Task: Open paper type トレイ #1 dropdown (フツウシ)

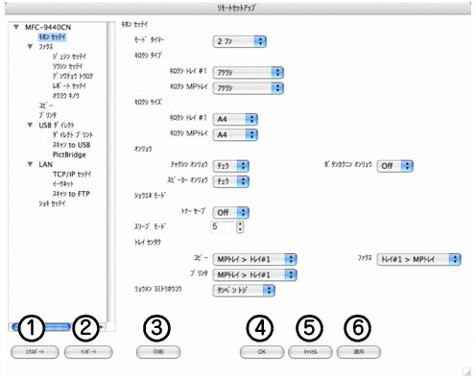Action: coord(248,73)
